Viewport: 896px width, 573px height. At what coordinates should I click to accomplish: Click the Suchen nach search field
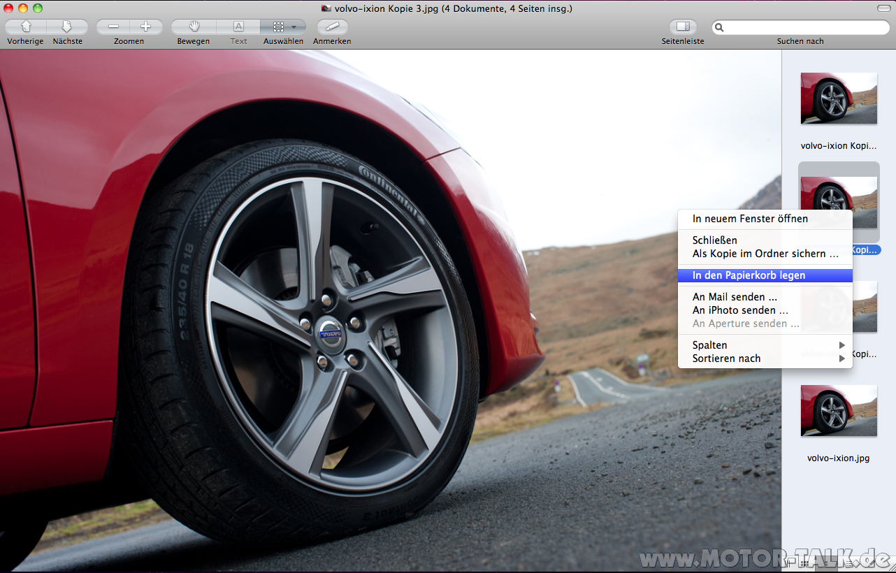coord(804,27)
